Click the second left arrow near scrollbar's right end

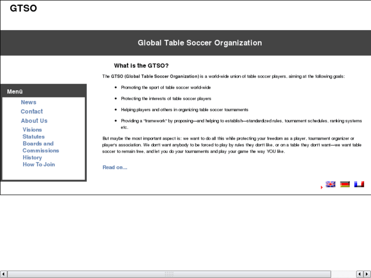pos(360,274)
